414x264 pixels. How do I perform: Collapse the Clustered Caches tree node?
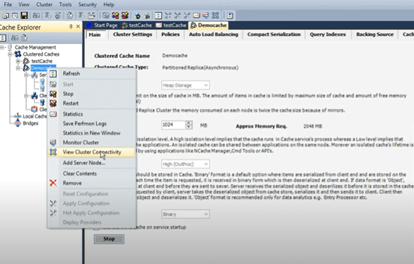tap(10, 54)
